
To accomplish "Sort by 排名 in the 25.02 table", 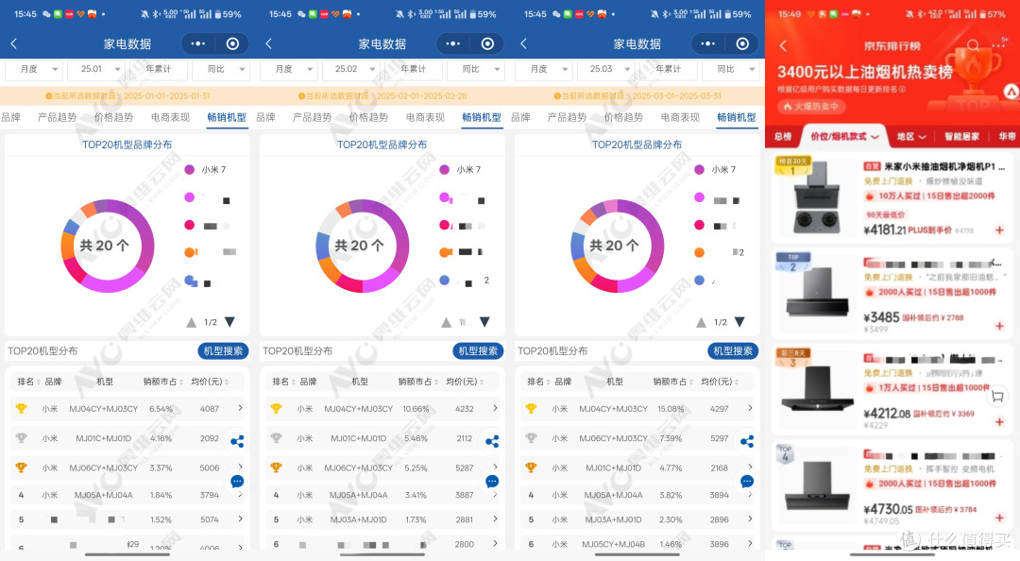I will [x=283, y=382].
